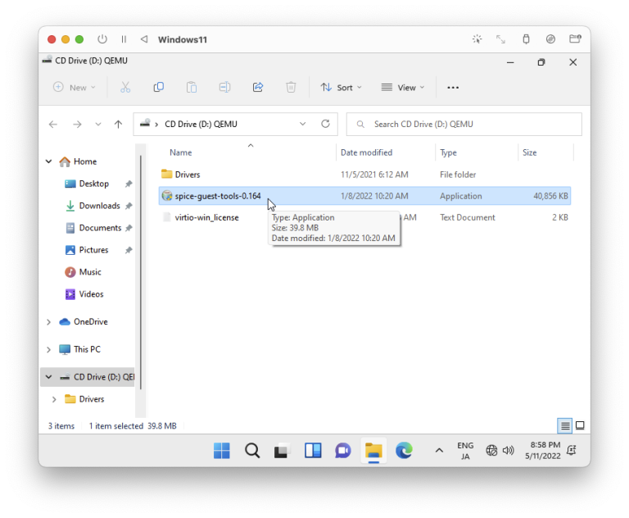
Task: Open the Sort dropdown
Action: (341, 87)
